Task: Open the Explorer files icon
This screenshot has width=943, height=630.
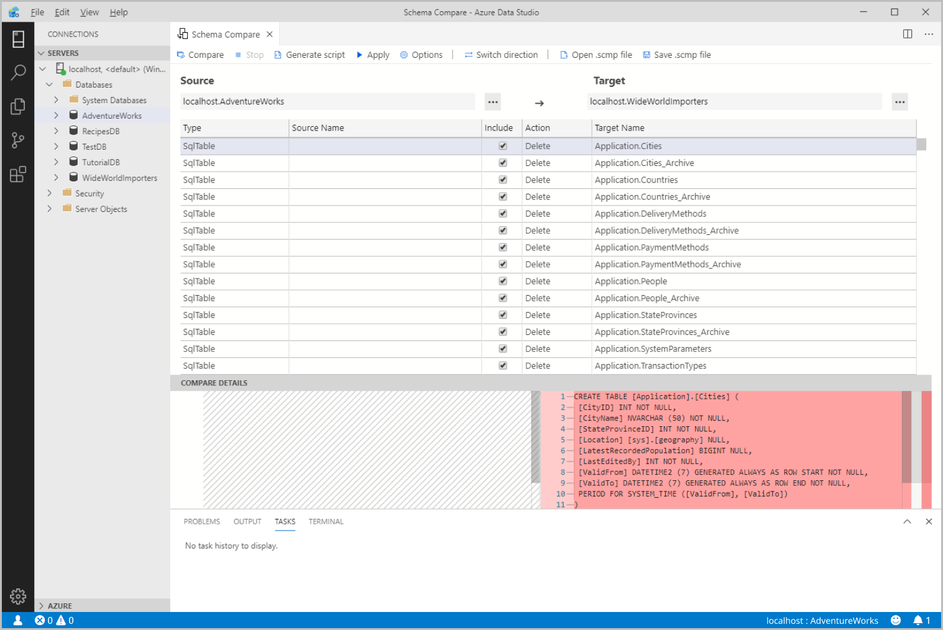Action: point(18,107)
